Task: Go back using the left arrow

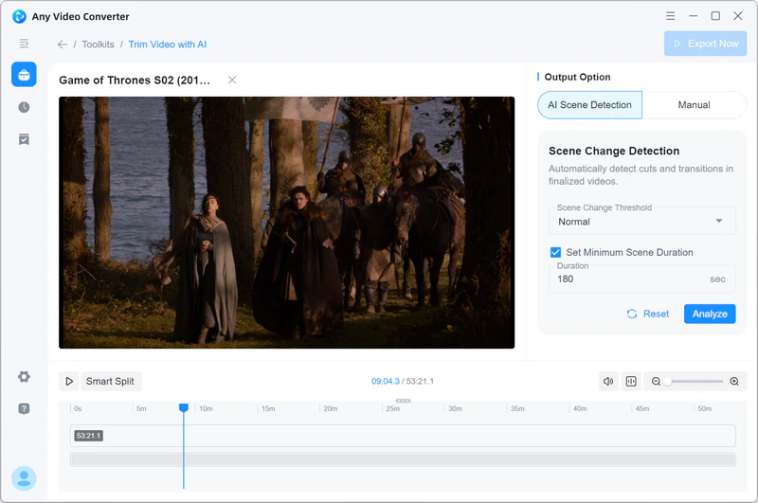Action: [63, 45]
